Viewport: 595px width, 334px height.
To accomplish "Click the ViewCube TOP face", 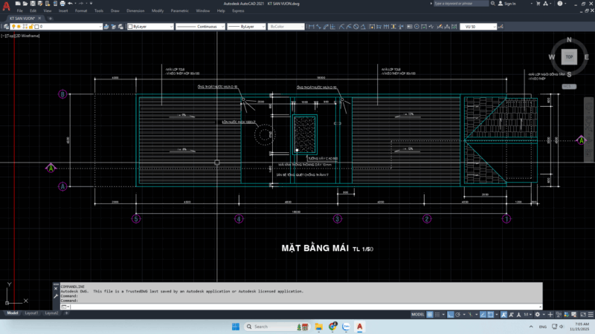I will coord(569,56).
